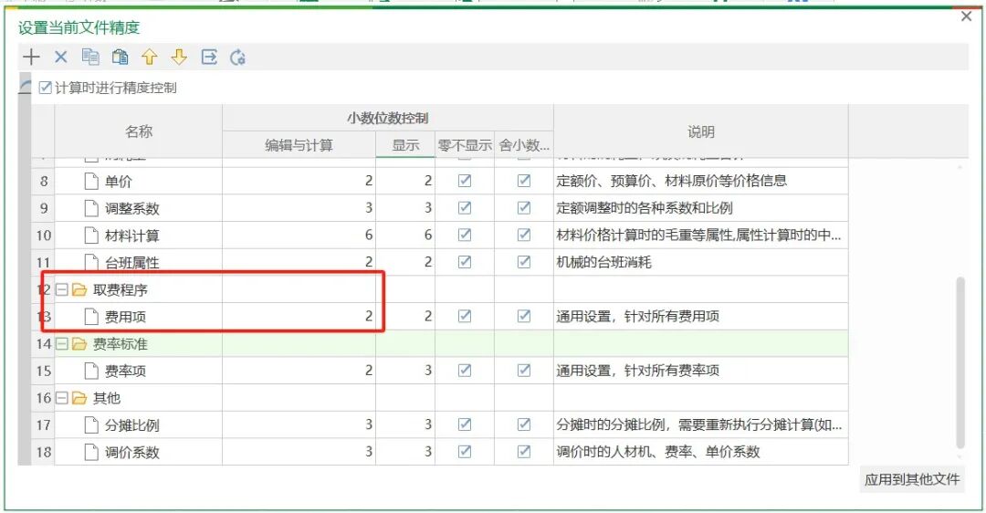
Task: Click row number 15 header
Action: 44,371
